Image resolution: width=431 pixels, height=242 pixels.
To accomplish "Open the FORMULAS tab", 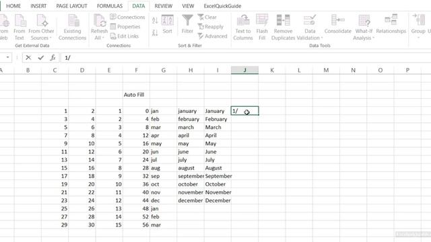I will coord(110,6).
